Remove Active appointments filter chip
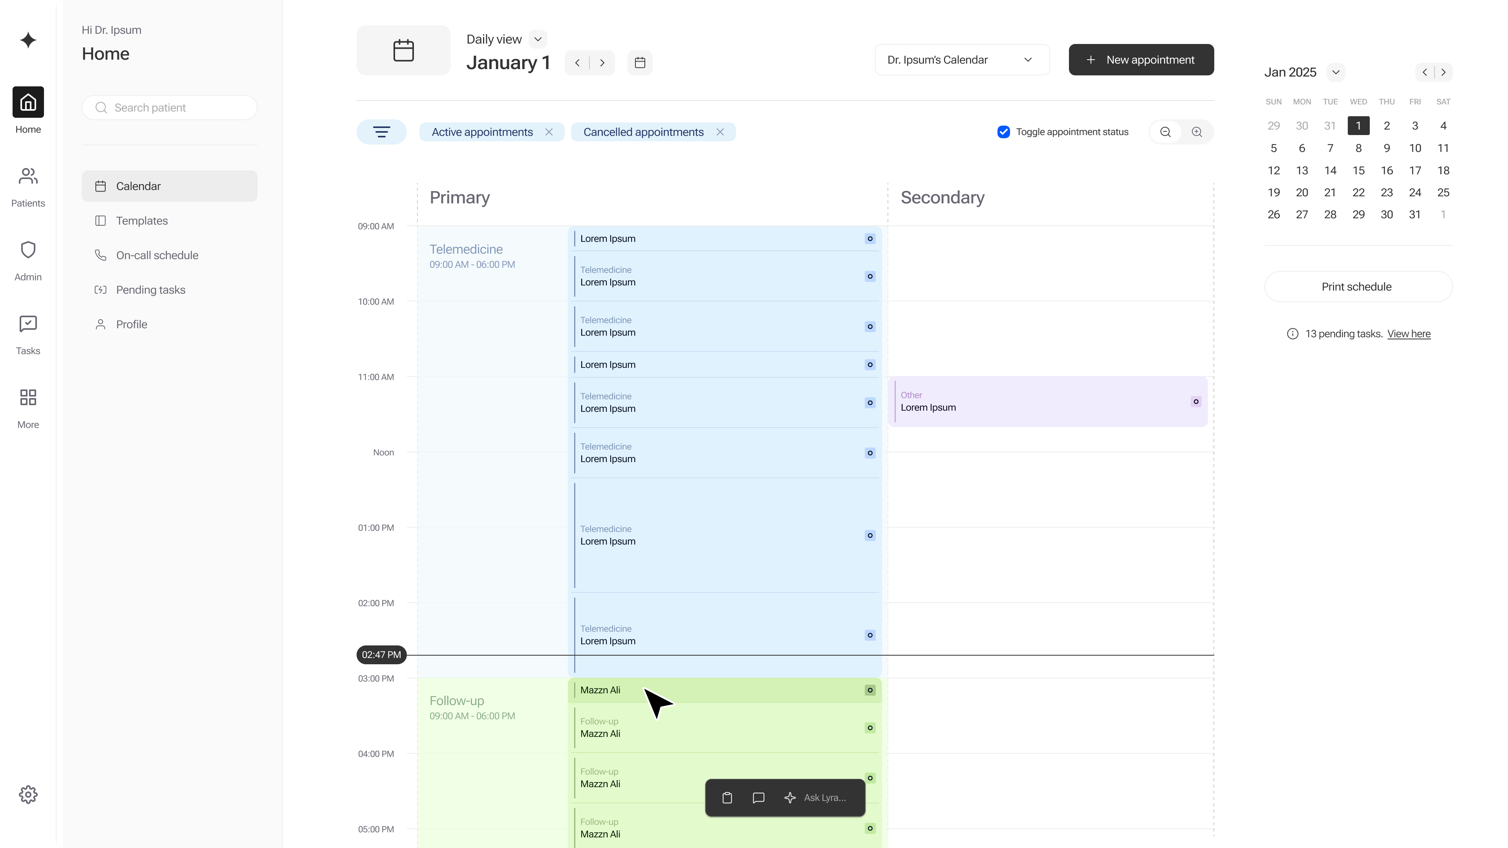This screenshot has height=848, width=1508. coord(549,132)
